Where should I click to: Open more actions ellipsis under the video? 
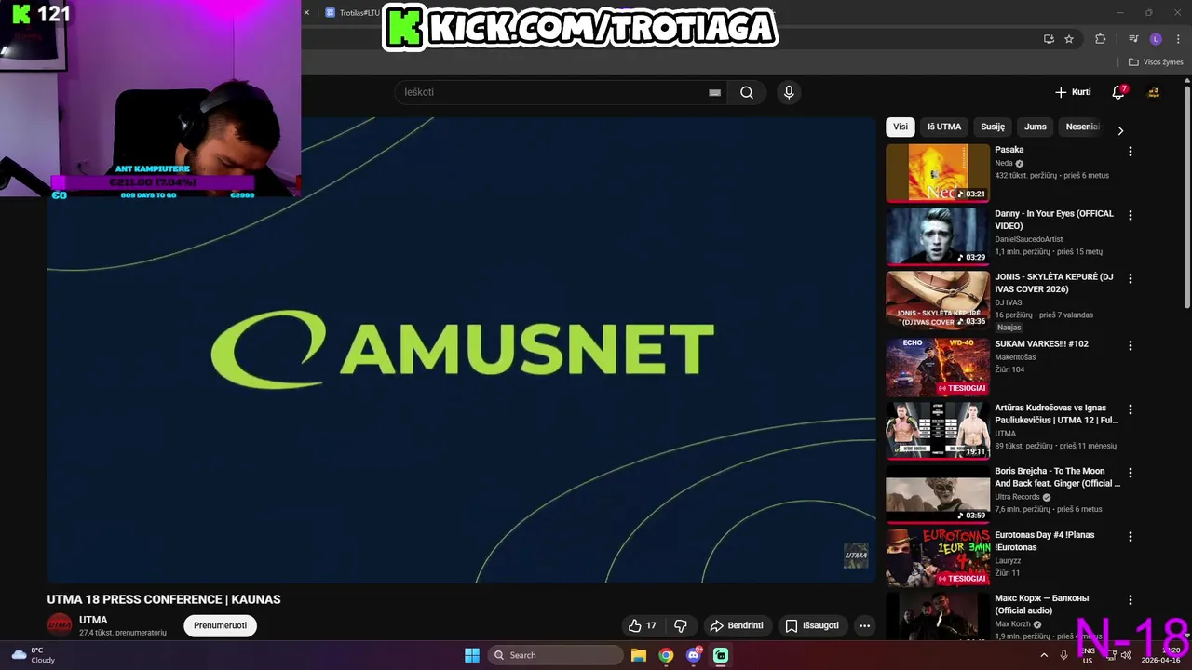point(864,625)
